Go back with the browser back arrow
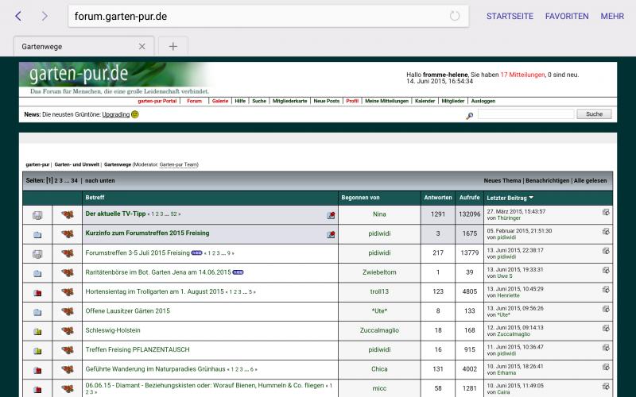Viewport: 636px width, 397px height. pyautogui.click(x=18, y=16)
